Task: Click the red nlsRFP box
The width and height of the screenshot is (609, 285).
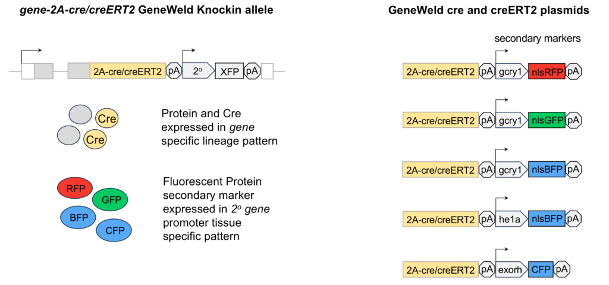Action: (x=547, y=71)
